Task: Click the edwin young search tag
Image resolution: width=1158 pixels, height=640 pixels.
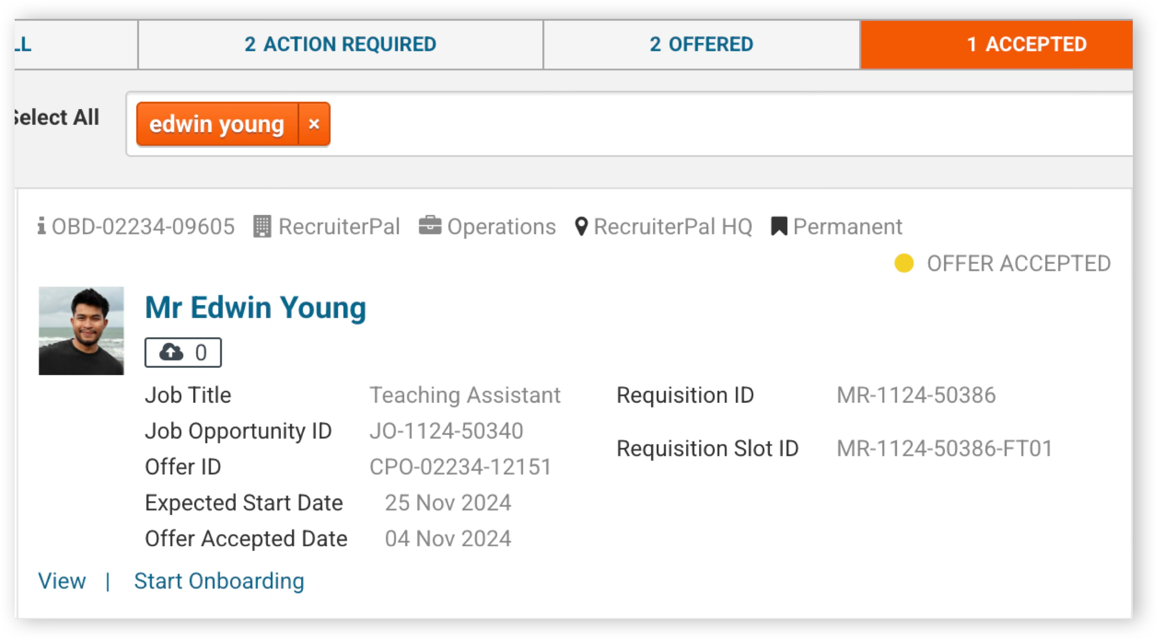Action: point(217,124)
